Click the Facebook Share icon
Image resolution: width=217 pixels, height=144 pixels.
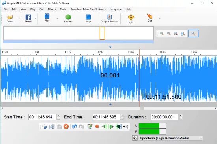(28, 17)
